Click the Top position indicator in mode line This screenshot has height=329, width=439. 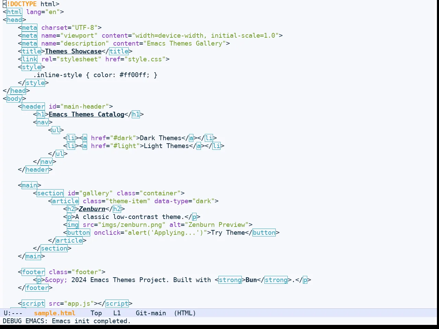tap(96, 313)
